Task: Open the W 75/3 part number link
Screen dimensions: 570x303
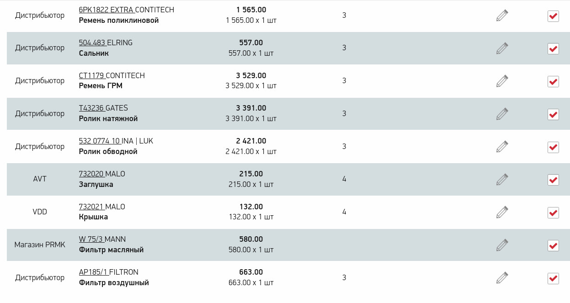Action: pos(91,239)
